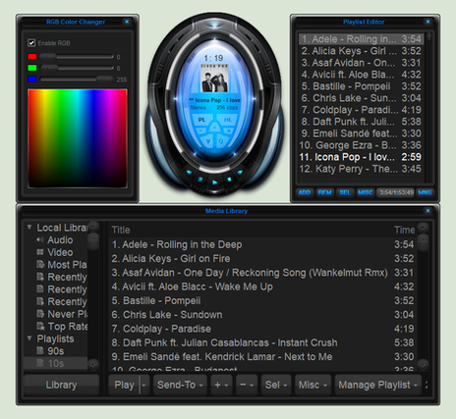The height and width of the screenshot is (419, 456).
Task: Click the Library button
Action: point(61,385)
